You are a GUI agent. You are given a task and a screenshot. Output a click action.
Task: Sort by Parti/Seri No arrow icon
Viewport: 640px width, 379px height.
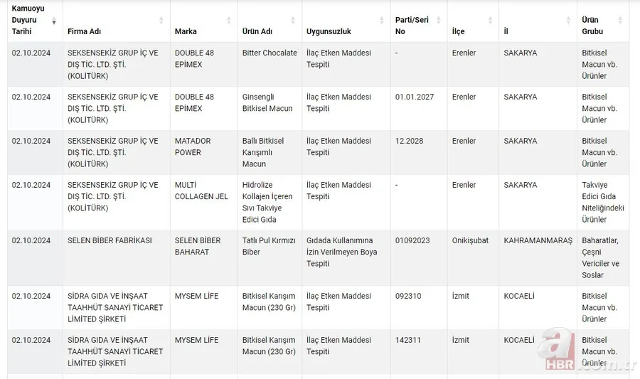pyautogui.click(x=439, y=21)
